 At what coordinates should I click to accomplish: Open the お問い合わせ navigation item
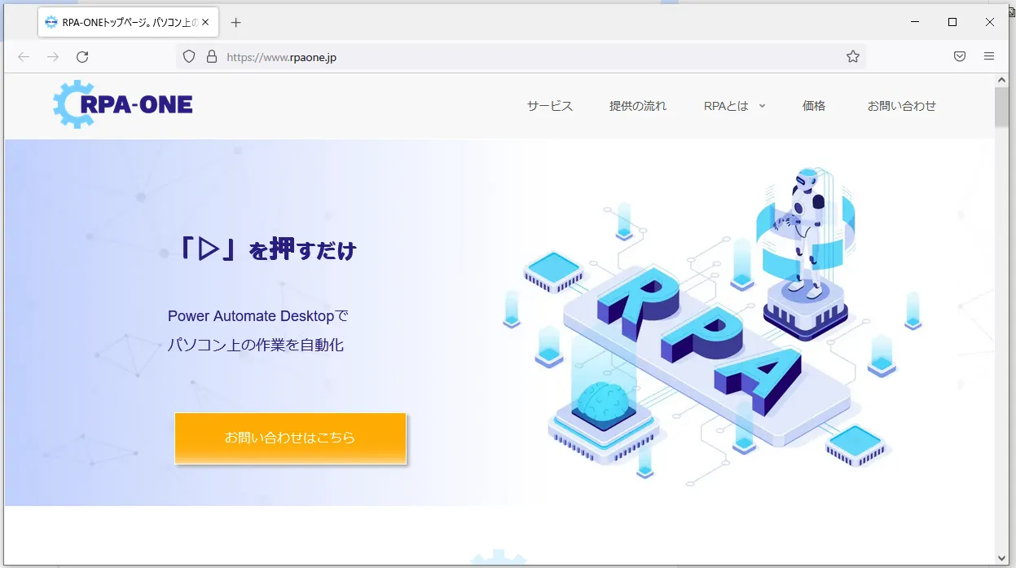click(x=902, y=106)
